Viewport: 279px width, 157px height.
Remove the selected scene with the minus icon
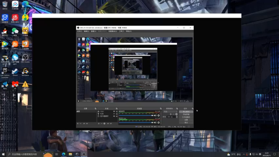[81, 124]
